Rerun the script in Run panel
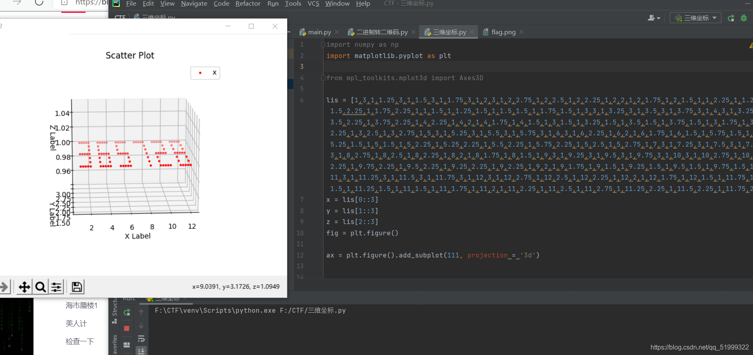Viewport: 753px width, 355px height. (x=127, y=312)
